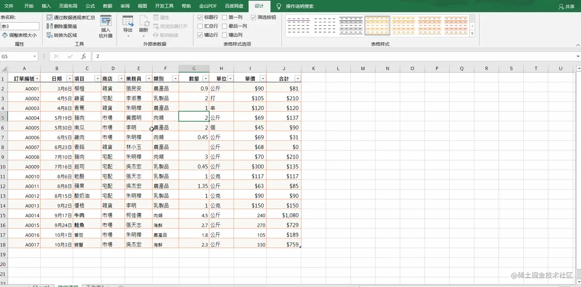The width and height of the screenshot is (581, 287).
Task: Click the Insert Function fx icon
Action: (x=84, y=56)
